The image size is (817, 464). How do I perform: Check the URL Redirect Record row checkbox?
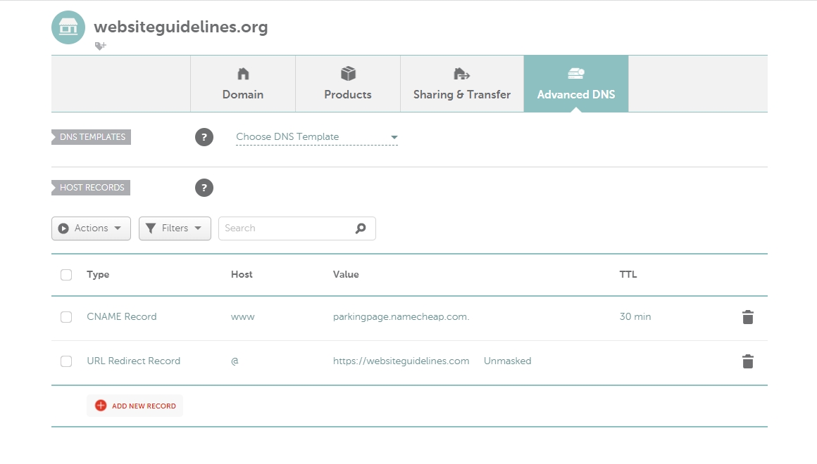tap(66, 361)
